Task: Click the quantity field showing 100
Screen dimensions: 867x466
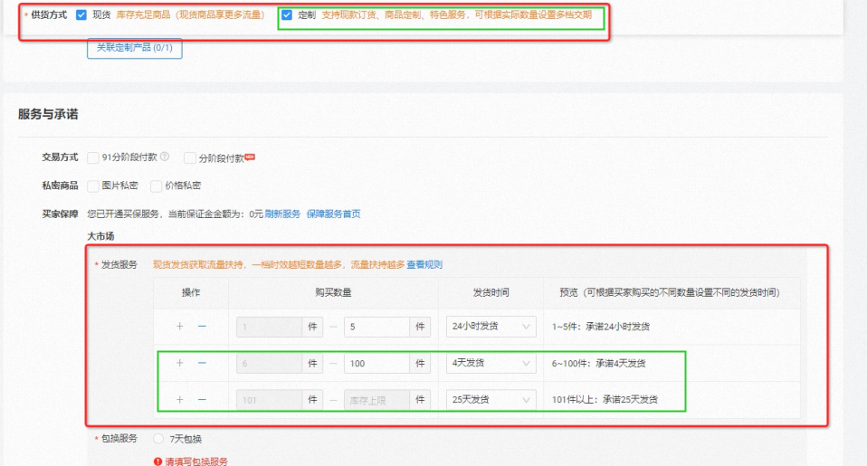Action: [x=376, y=363]
